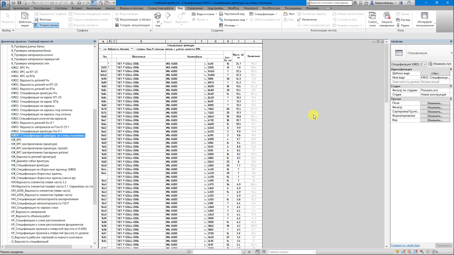Switch to Аннотации ribbon tab
This screenshot has width=454, height=255.
(x=94, y=8)
